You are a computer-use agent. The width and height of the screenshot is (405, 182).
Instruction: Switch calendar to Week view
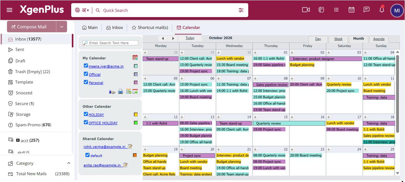pos(338,39)
